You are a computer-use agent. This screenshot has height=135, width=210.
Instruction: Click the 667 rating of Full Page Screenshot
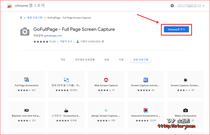point(34,90)
